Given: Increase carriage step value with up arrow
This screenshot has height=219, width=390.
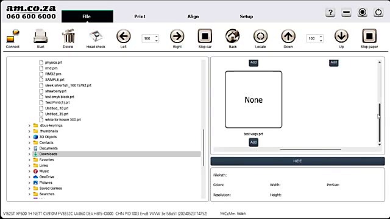Looking at the screenshot, I should [157, 36].
